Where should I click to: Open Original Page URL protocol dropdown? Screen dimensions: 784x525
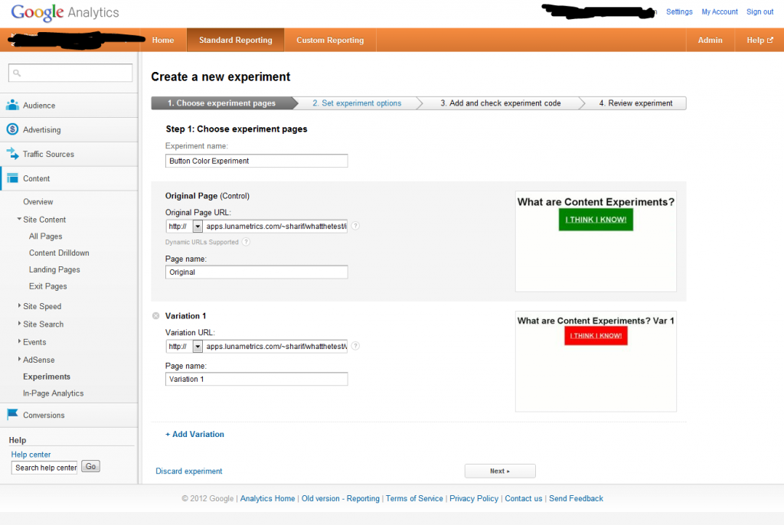tap(198, 227)
